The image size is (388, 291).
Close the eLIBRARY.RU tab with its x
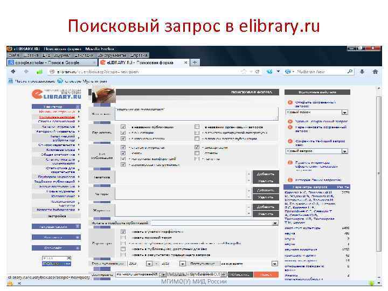coord(185,63)
